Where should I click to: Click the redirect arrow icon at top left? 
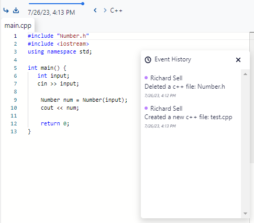click(x=6, y=10)
